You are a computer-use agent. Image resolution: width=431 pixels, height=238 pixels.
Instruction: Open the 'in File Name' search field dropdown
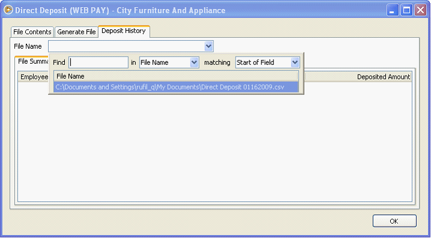pyautogui.click(x=194, y=63)
